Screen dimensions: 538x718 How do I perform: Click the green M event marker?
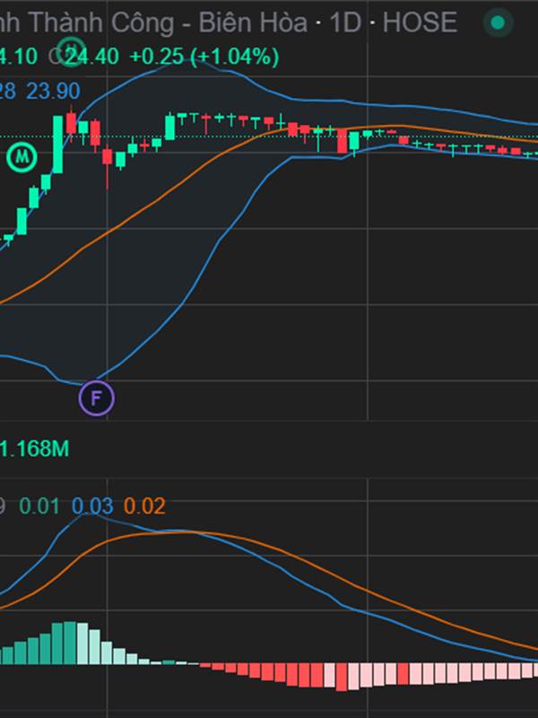tap(22, 157)
